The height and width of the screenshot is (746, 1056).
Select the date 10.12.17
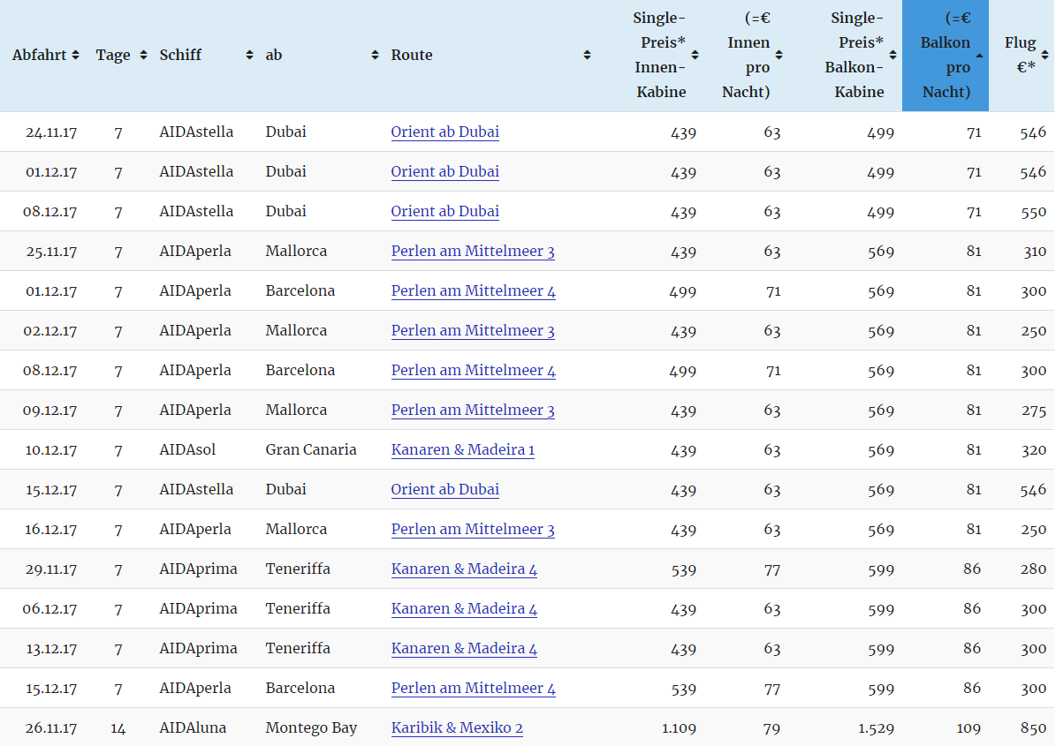coord(51,450)
